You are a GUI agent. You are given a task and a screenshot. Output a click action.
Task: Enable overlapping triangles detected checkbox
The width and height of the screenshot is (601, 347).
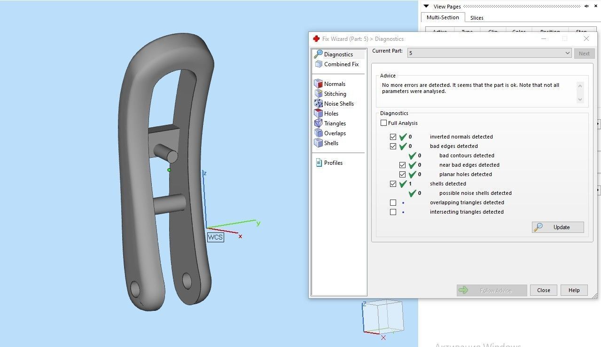point(393,203)
